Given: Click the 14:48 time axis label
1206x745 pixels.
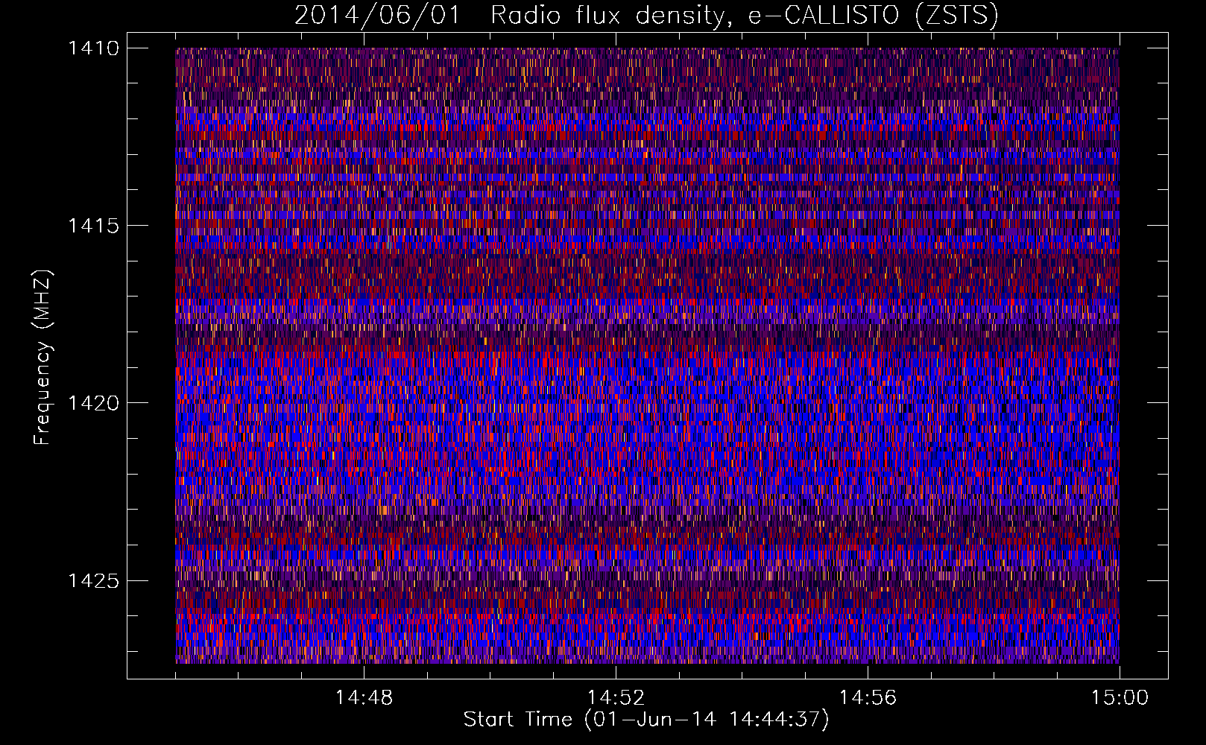Looking at the screenshot, I should click(364, 698).
